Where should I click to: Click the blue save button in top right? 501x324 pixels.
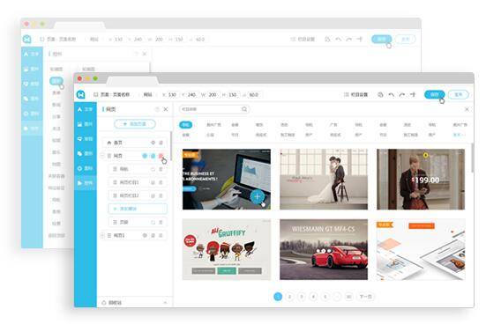click(434, 94)
